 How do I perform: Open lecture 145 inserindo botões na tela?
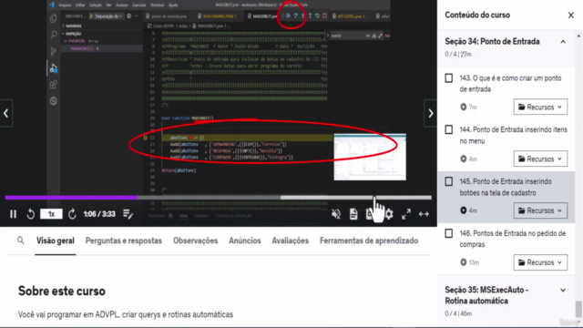click(x=506, y=187)
